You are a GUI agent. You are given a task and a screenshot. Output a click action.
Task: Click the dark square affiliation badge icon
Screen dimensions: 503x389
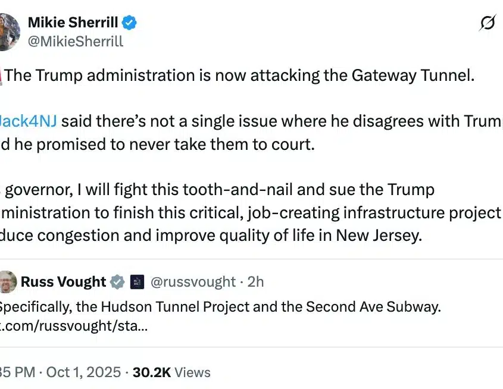pyautogui.click(x=138, y=281)
